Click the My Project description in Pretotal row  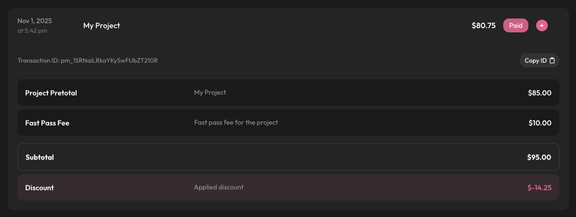pyautogui.click(x=210, y=93)
